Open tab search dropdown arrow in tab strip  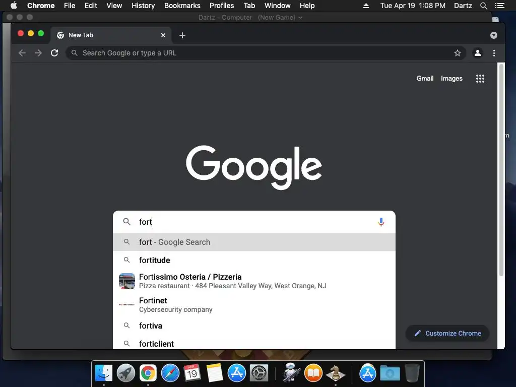493,35
